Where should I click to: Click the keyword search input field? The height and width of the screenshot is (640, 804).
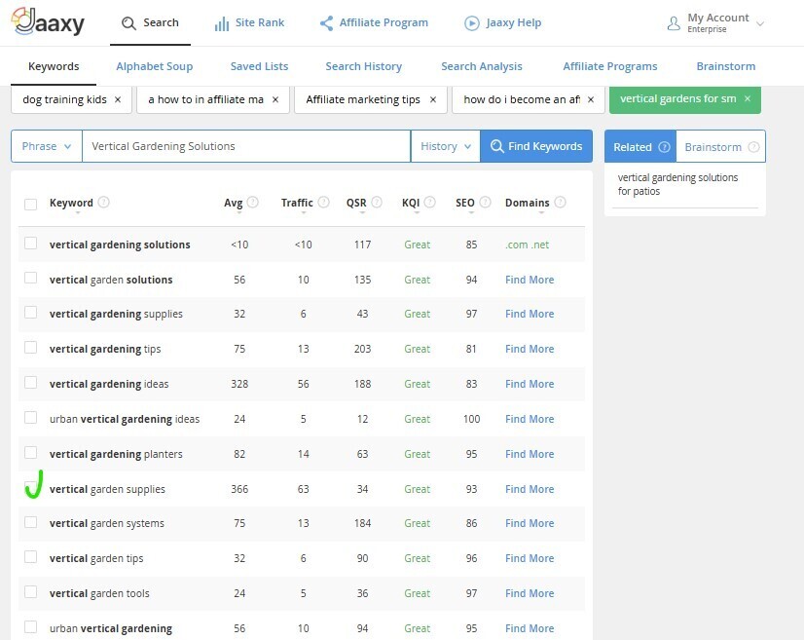point(246,146)
